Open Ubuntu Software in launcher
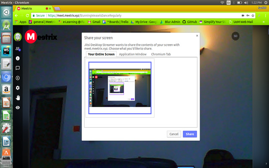The image size is (269, 168). click(x=6, y=152)
